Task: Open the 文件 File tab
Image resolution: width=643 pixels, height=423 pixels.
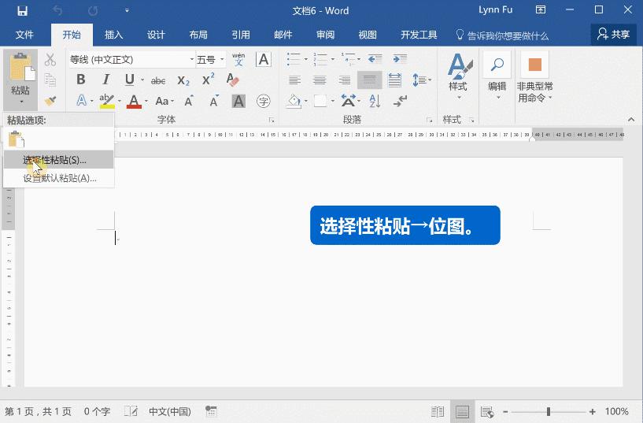Action: (x=24, y=35)
